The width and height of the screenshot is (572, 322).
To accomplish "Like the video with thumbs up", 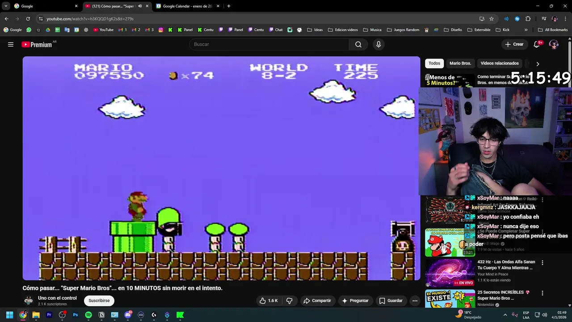I will pyautogui.click(x=269, y=301).
